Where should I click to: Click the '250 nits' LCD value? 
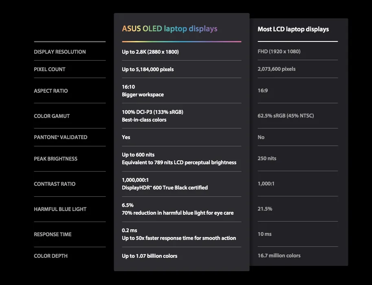(267, 159)
